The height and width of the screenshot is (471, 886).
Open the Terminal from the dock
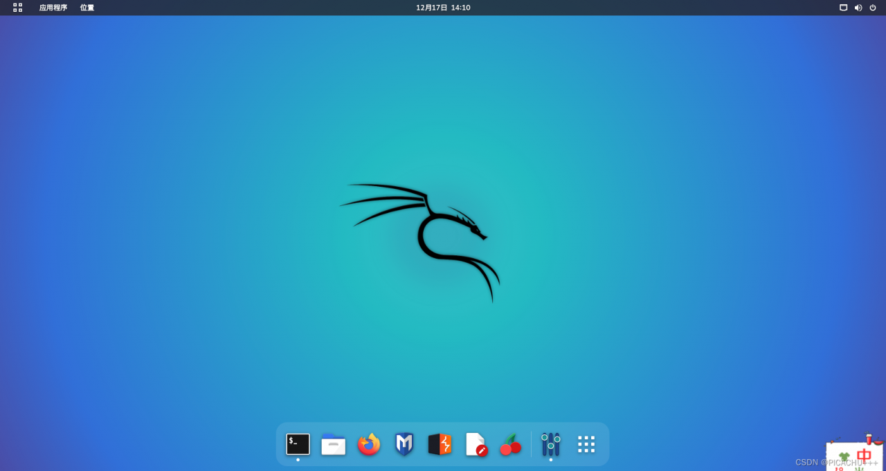pos(297,443)
